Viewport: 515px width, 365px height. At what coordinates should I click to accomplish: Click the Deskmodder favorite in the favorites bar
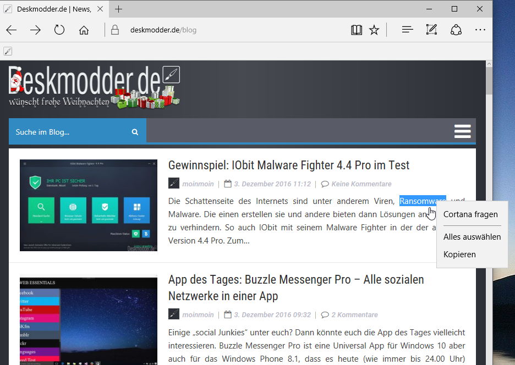click(8, 51)
